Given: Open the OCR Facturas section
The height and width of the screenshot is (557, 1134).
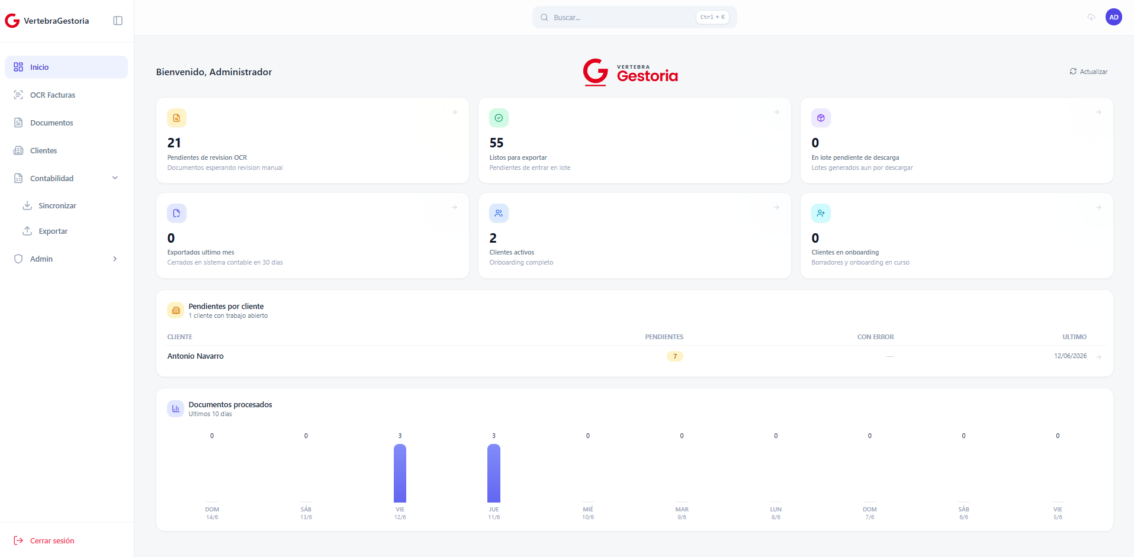Looking at the screenshot, I should coord(66,95).
